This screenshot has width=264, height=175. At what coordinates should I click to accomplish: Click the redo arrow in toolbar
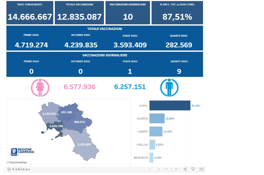(x=159, y=169)
